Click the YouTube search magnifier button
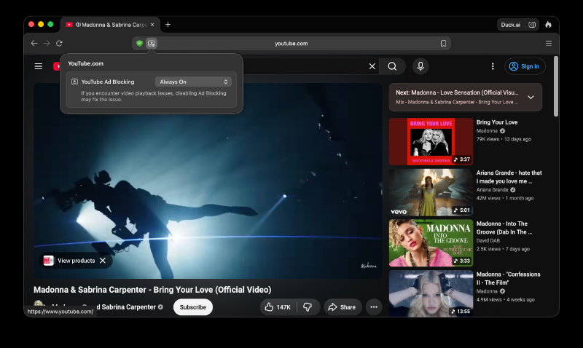The height and width of the screenshot is (348, 583). [392, 66]
